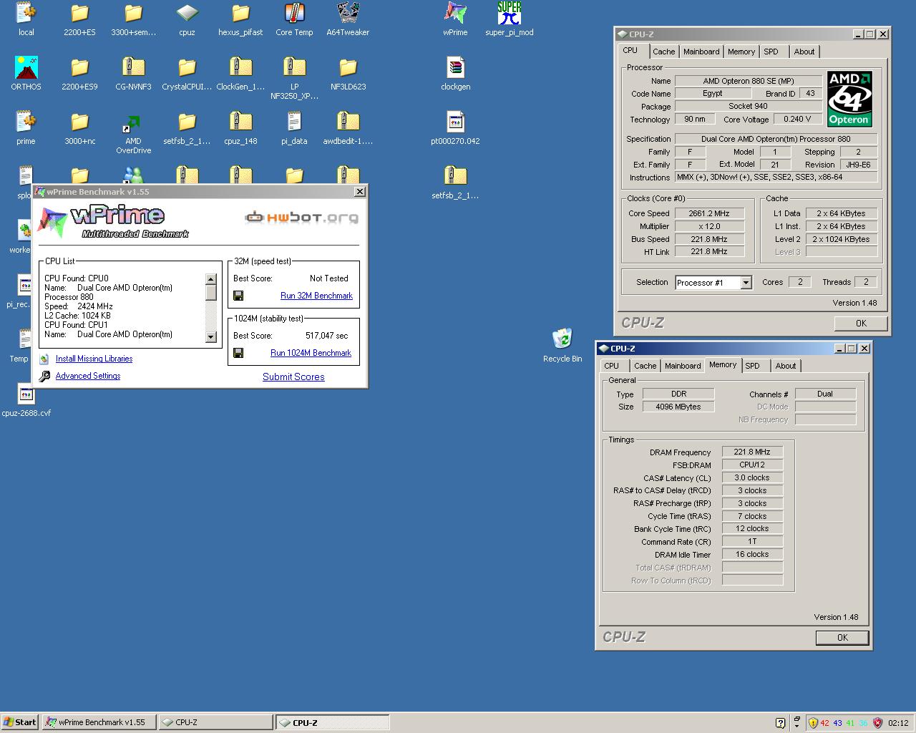Click OK in the CPU-Z Memory window
916x733 pixels.
(842, 638)
